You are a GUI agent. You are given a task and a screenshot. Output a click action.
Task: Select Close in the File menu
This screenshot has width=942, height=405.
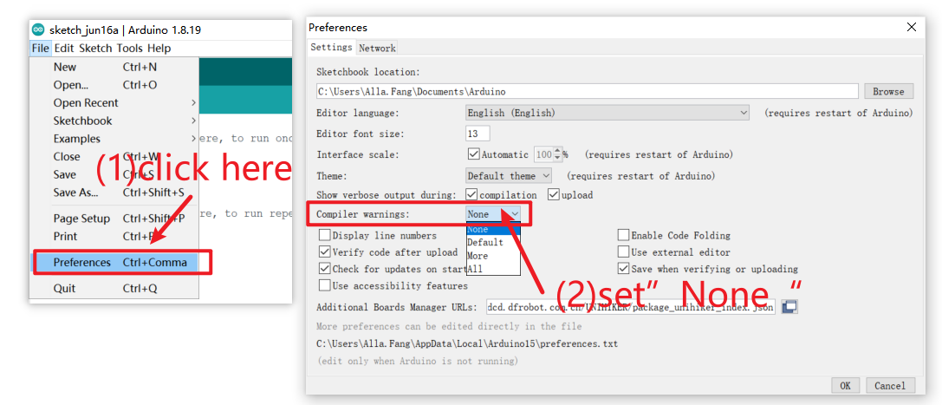(x=114, y=157)
